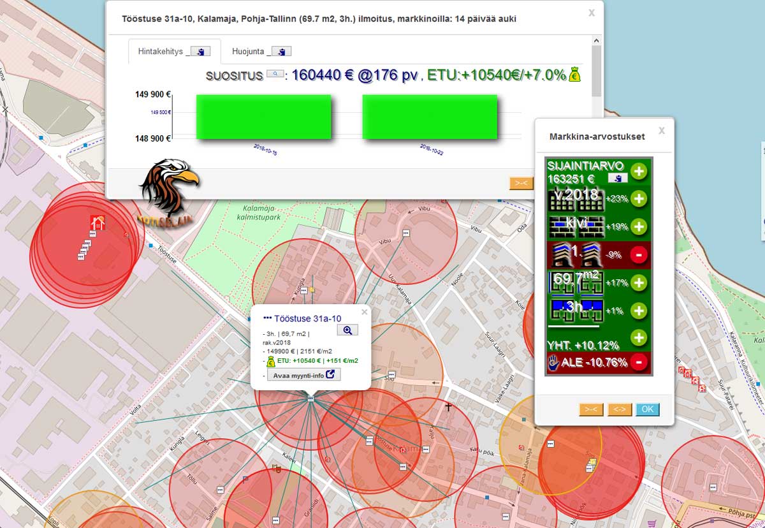Close the Tööstuse 31a-10 map popup
This screenshot has height=528, width=765.
[x=365, y=312]
